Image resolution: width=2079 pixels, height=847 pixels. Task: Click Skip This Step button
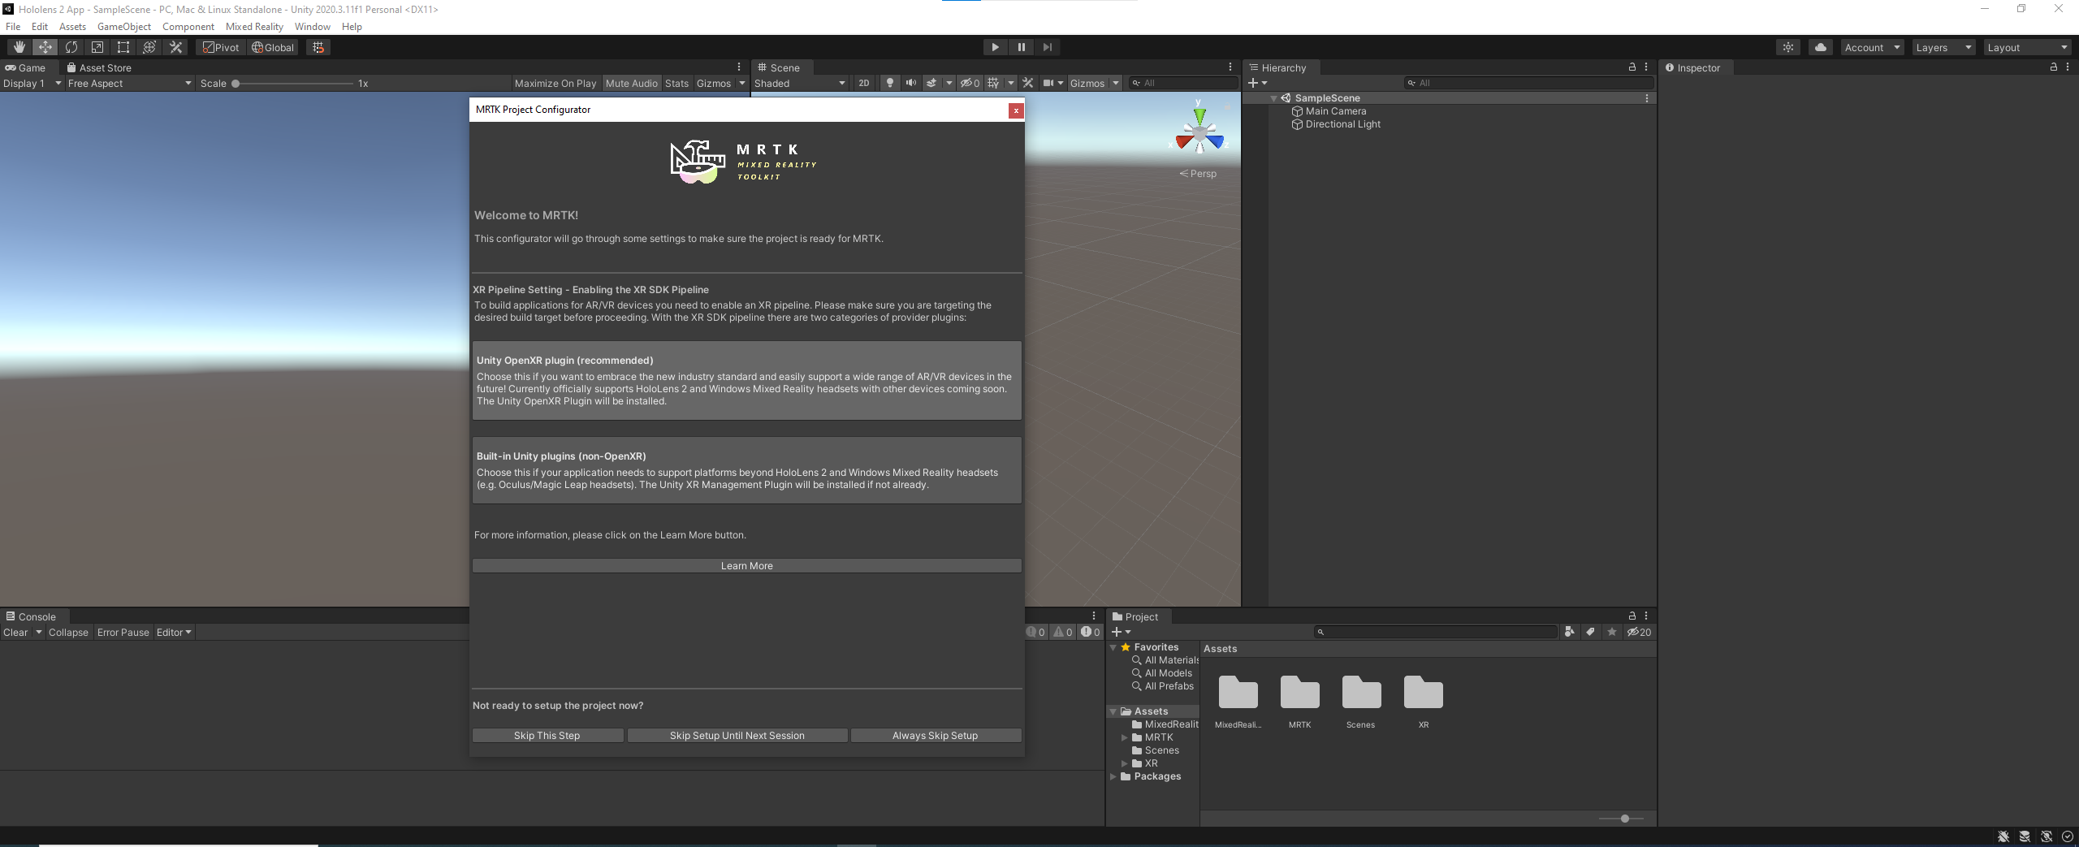pyautogui.click(x=547, y=735)
